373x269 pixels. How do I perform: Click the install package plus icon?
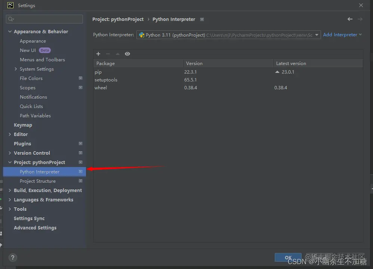(98, 54)
